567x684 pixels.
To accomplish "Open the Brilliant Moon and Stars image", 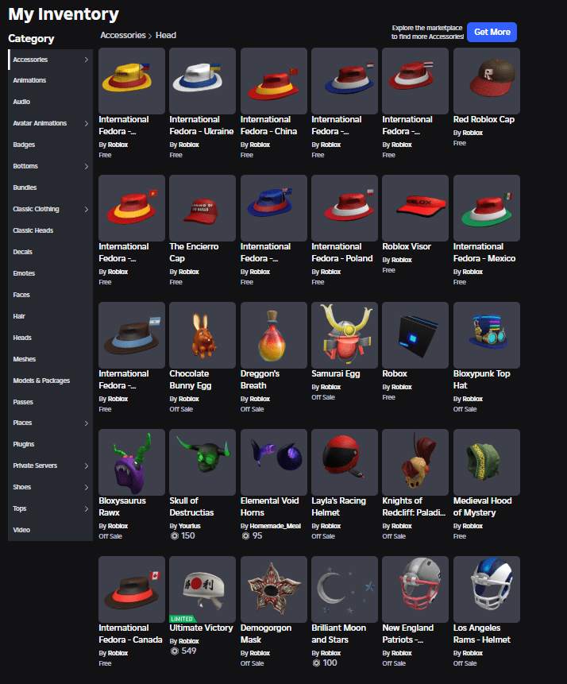I will [345, 589].
